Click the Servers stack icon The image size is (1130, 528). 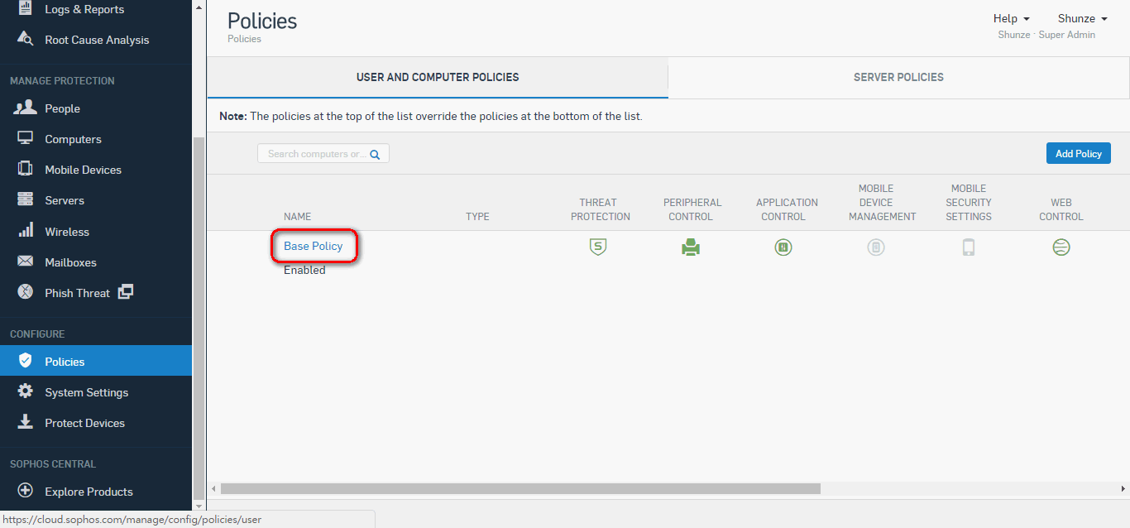pos(26,199)
